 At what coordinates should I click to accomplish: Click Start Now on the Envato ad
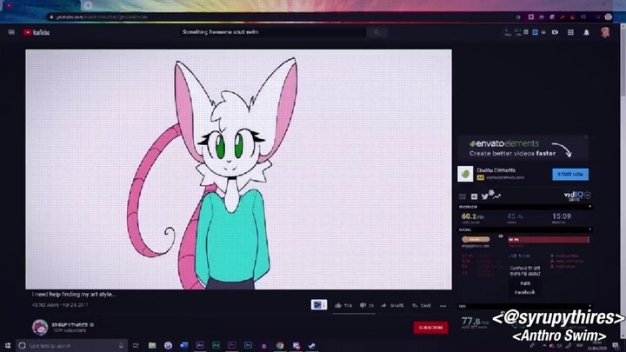[x=570, y=174]
